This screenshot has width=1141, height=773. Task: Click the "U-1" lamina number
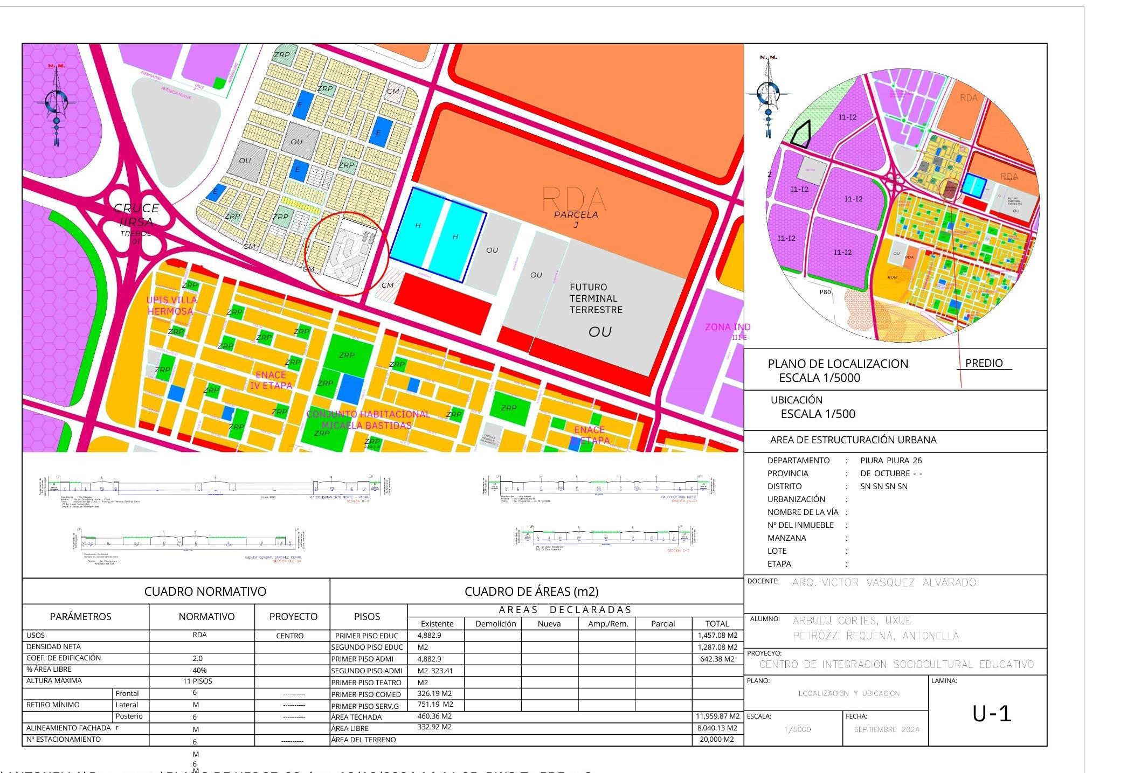point(992,714)
